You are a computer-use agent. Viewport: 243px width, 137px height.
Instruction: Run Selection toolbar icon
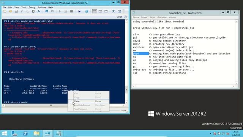(66, 11)
